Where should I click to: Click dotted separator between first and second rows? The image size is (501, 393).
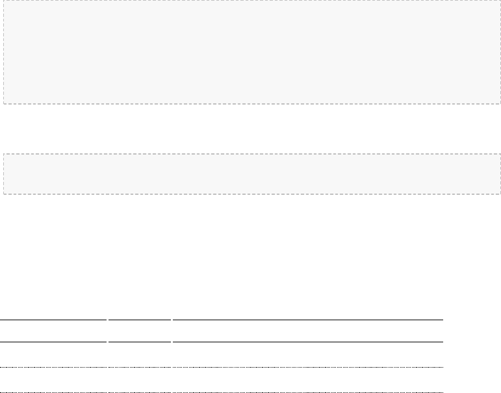[x=222, y=367]
